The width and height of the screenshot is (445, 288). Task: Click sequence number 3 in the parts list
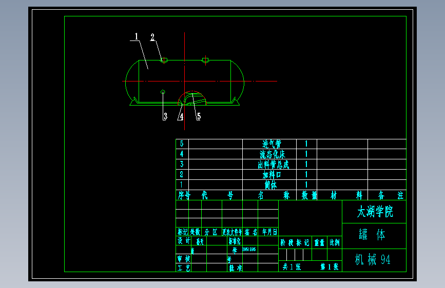(182, 164)
